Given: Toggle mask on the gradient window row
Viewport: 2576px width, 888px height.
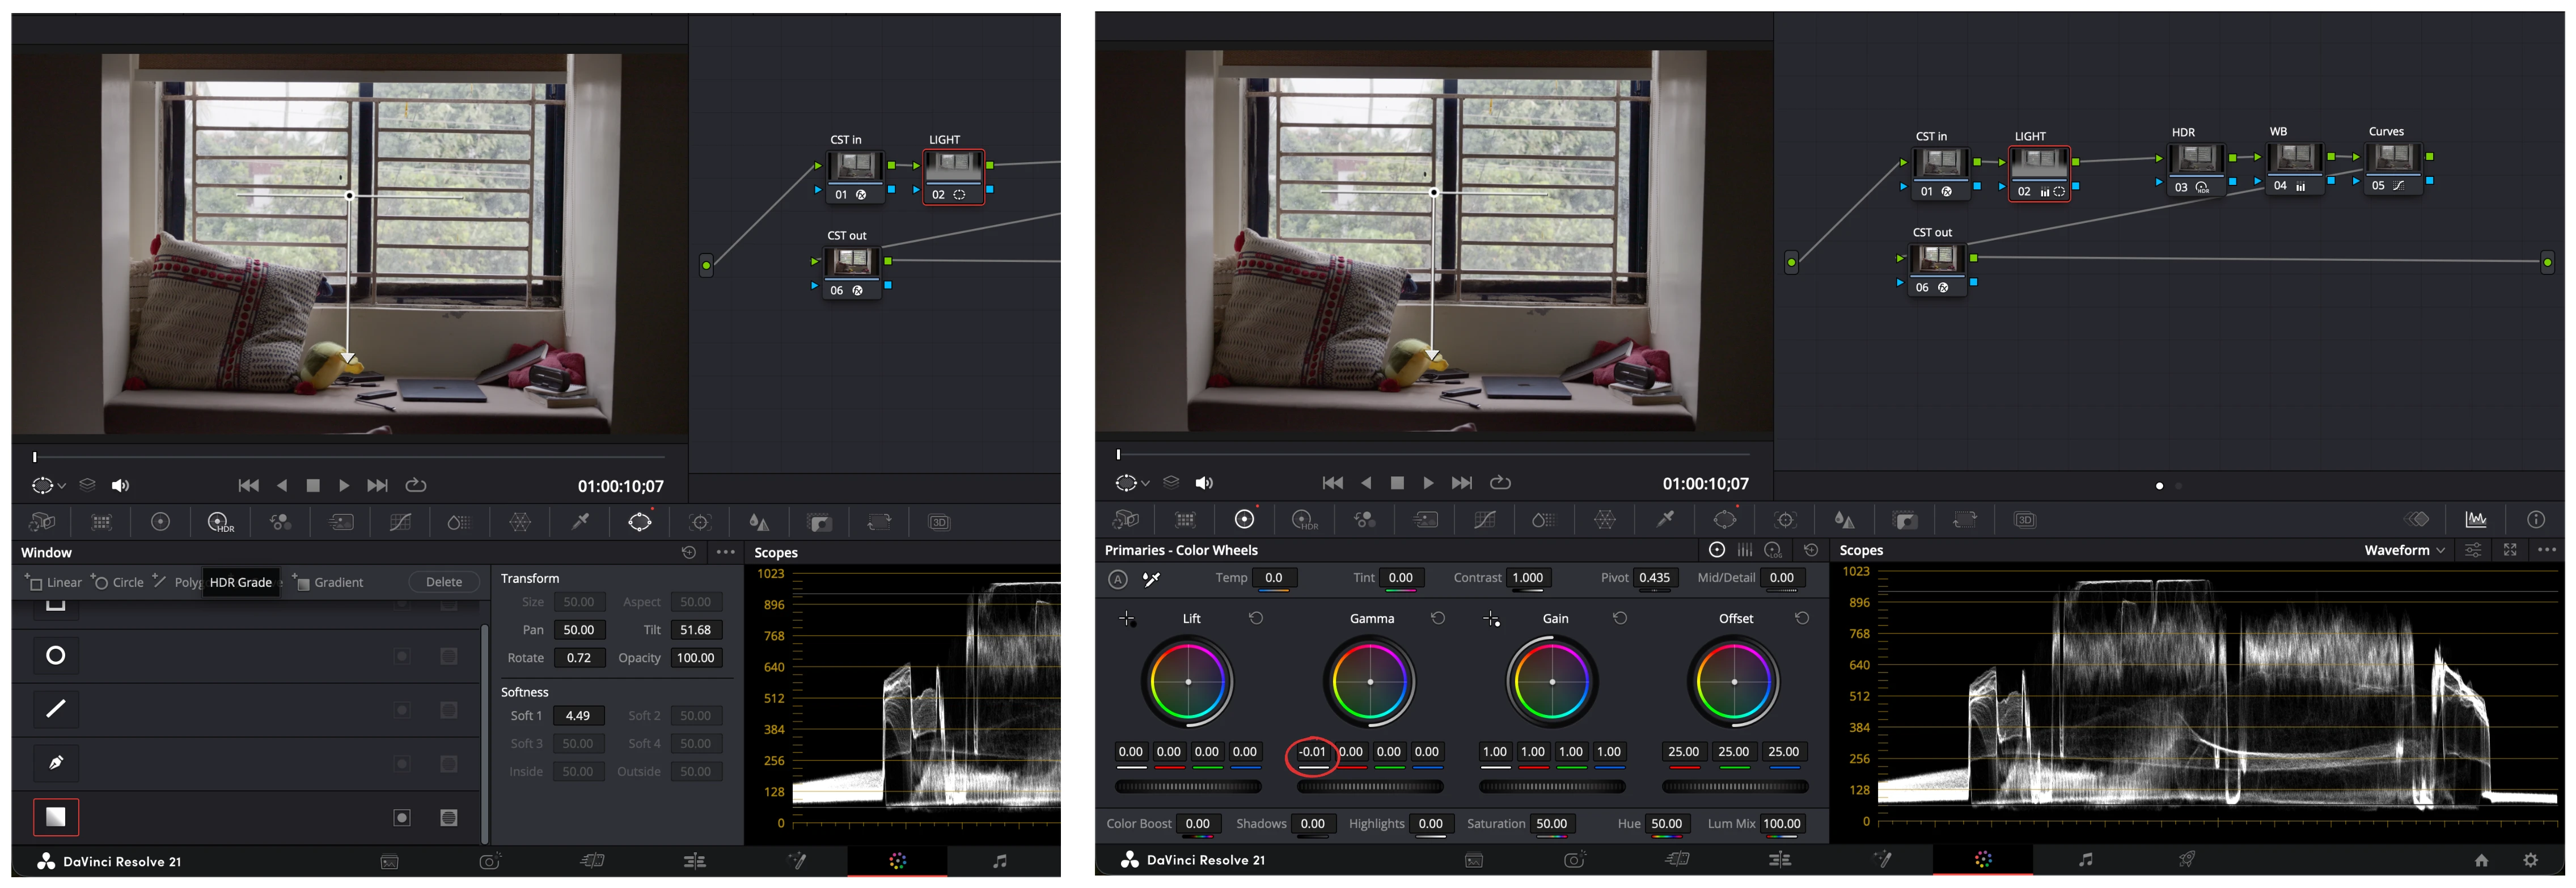Looking at the screenshot, I should (449, 818).
